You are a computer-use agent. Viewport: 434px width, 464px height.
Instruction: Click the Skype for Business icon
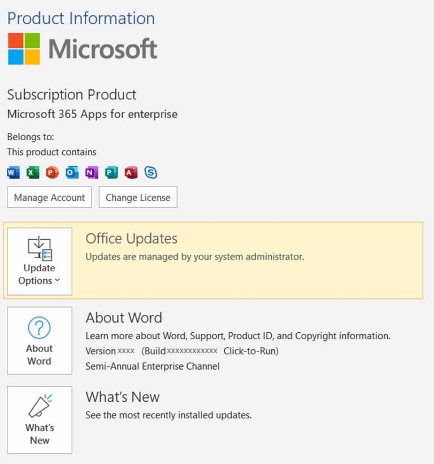click(x=151, y=173)
